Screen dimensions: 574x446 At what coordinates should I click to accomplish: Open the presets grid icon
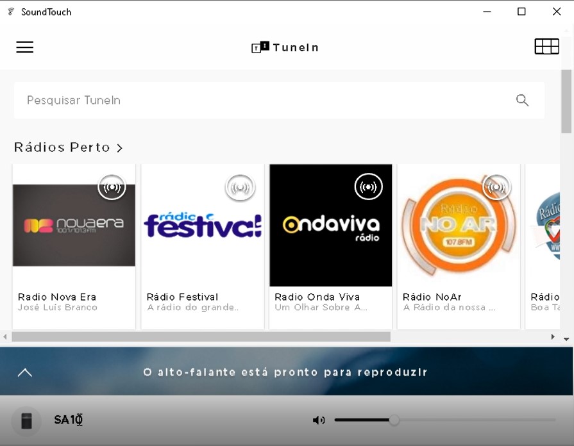(546, 47)
